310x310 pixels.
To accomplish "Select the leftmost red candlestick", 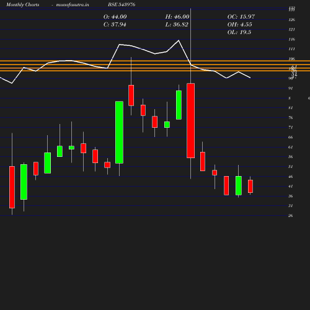I will (x=12, y=187).
